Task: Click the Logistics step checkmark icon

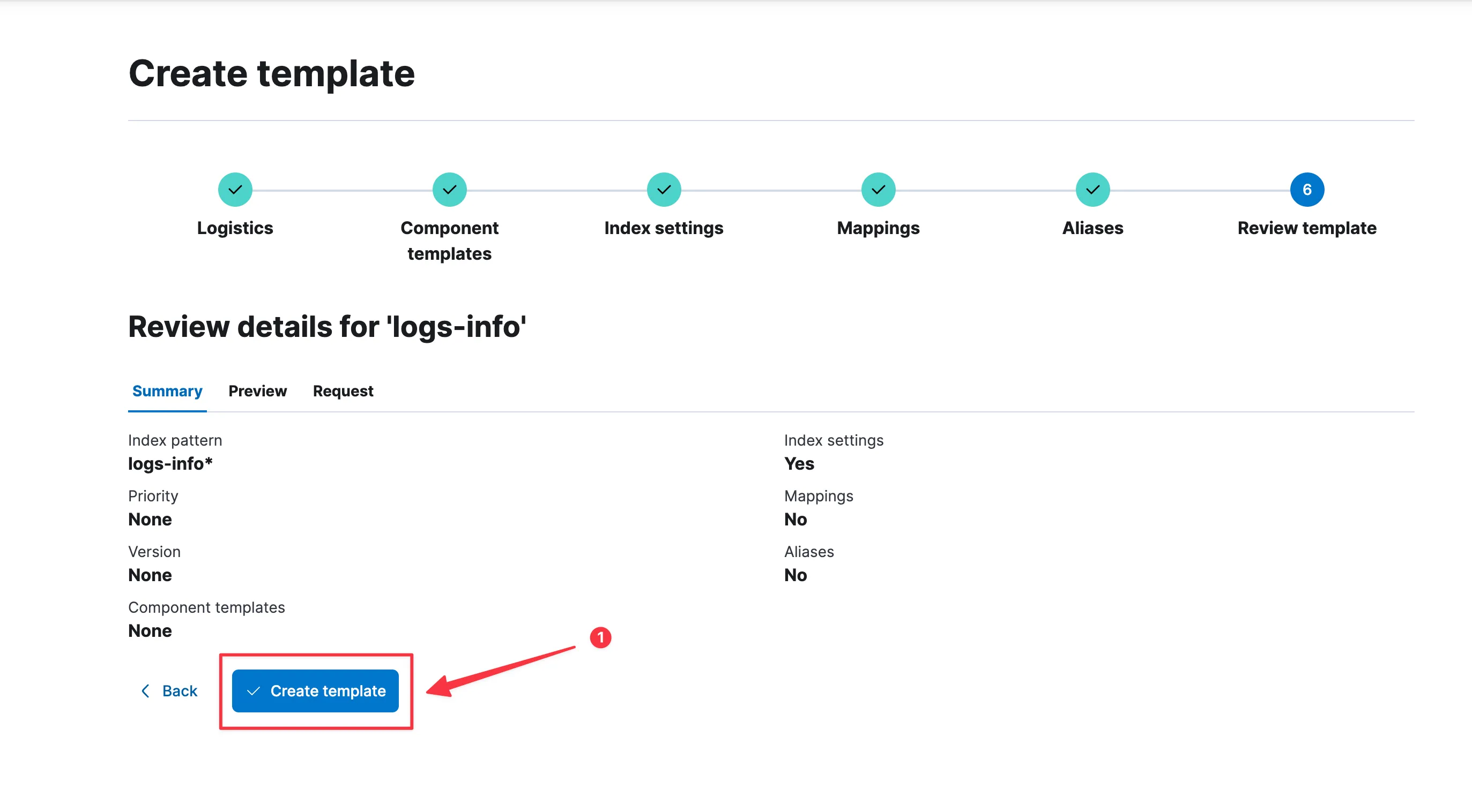Action: click(235, 190)
